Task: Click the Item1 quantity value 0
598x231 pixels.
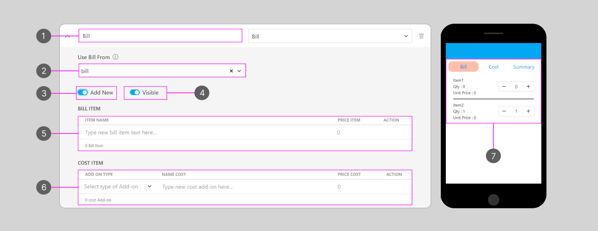Action: pos(516,87)
